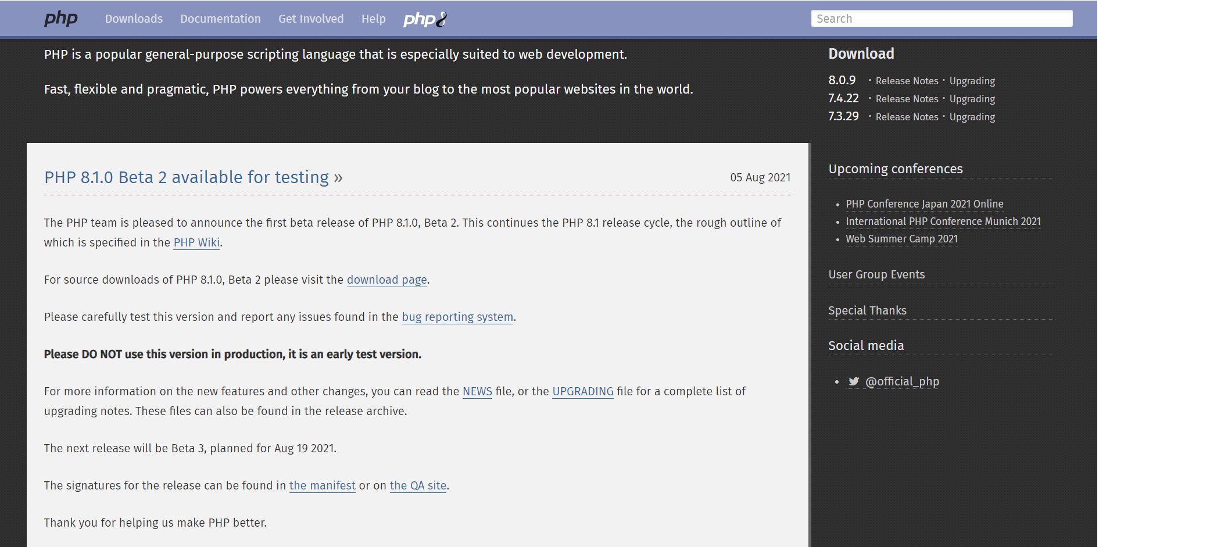Open Release Notes for 8.0.9
Image resolution: width=1210 pixels, height=547 pixels.
[x=907, y=81]
